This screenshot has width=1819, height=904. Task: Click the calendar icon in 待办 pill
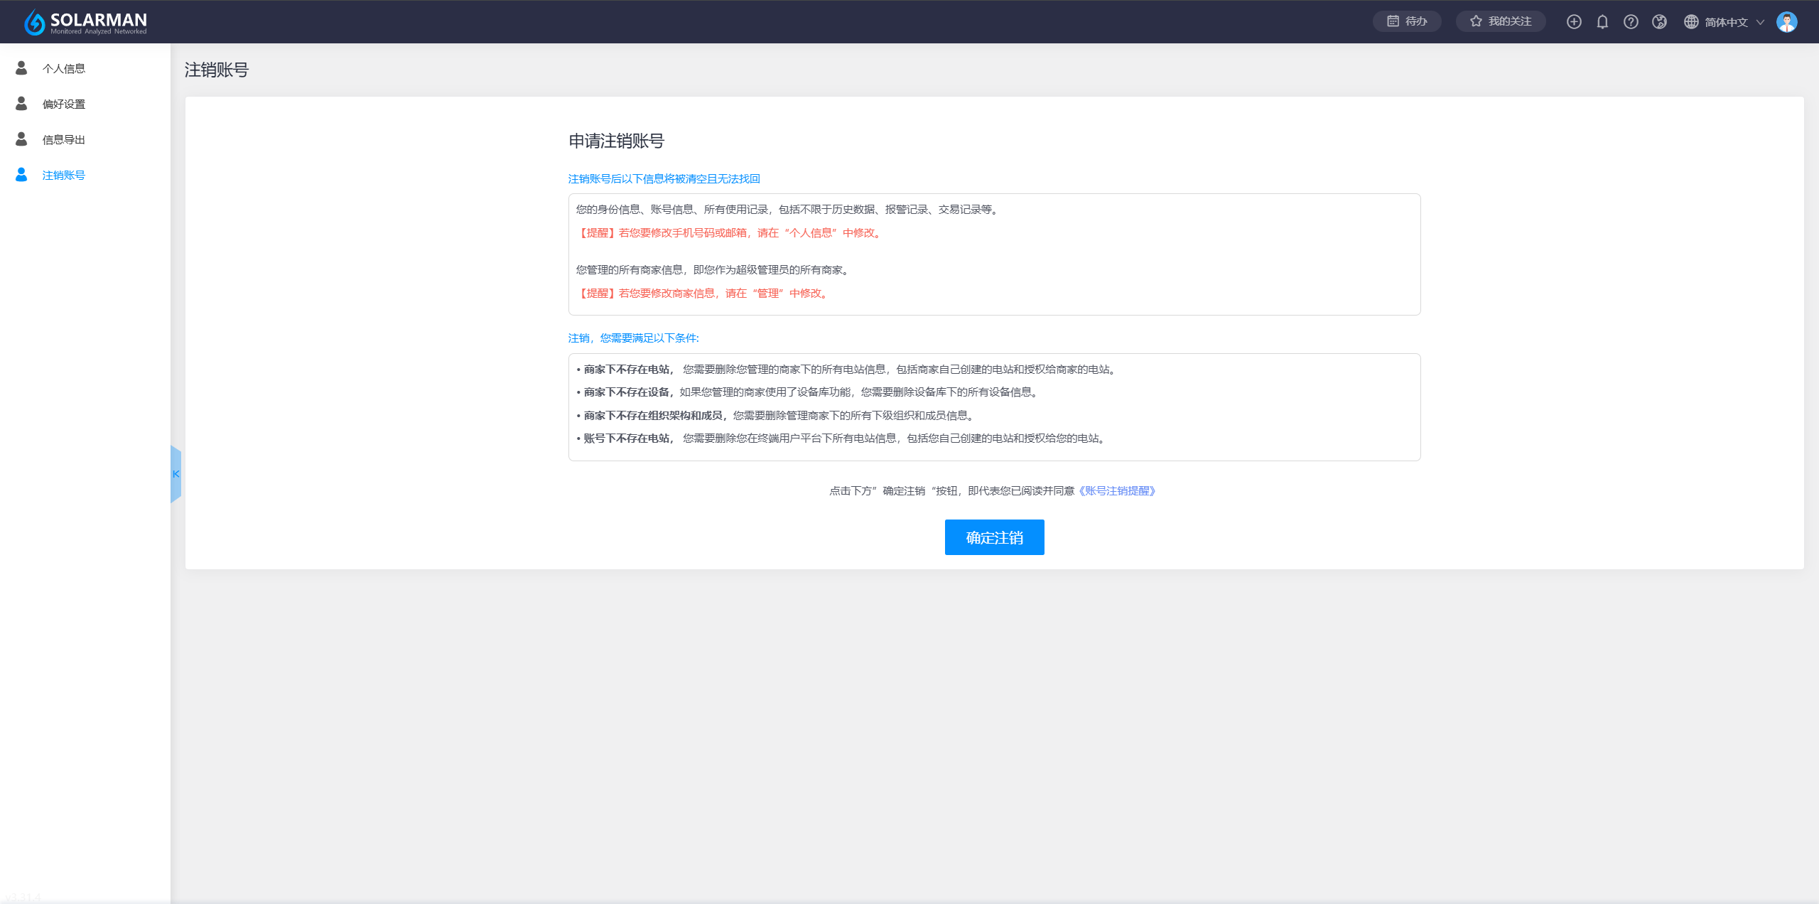tap(1393, 21)
